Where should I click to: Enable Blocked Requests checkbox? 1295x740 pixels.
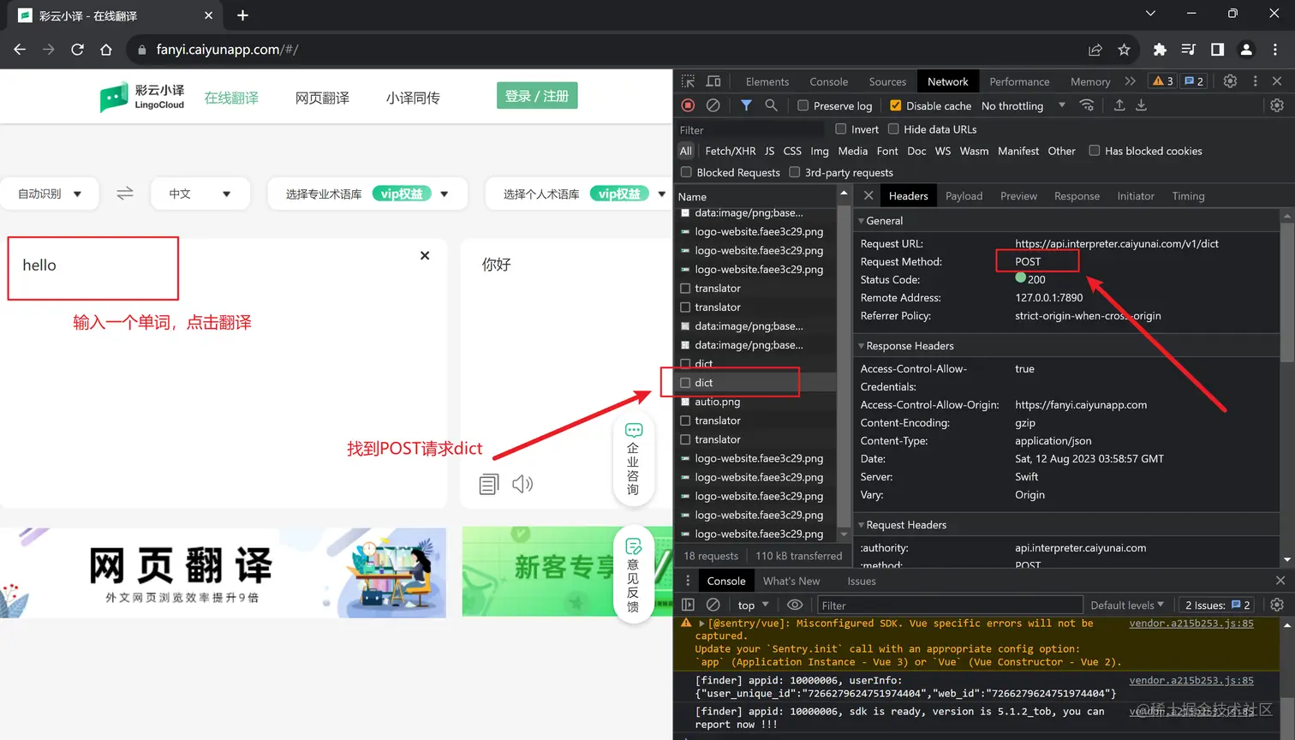coord(686,172)
